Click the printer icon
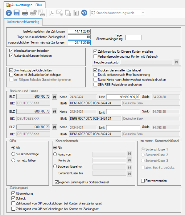Viewport: 185px width, 215px height. pos(25,13)
